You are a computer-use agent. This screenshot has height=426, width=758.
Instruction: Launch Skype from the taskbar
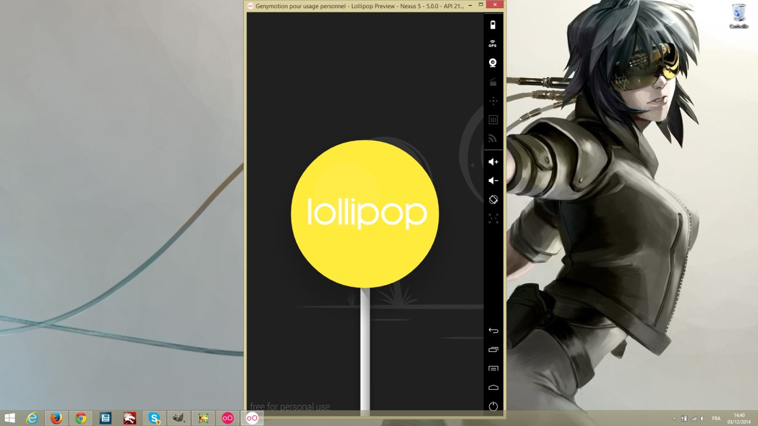154,418
